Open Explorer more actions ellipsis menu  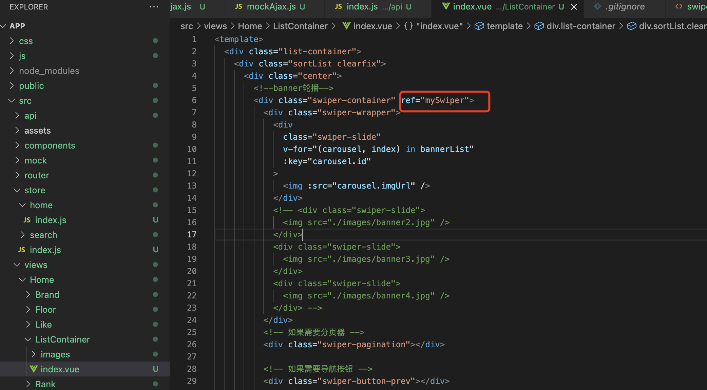coord(154,7)
